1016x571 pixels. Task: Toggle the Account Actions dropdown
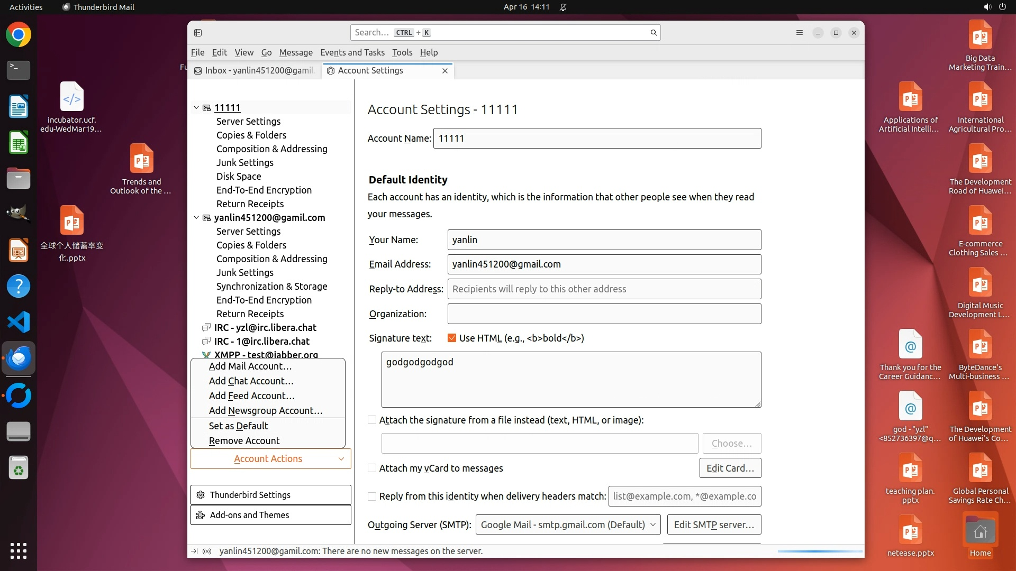[270, 458]
